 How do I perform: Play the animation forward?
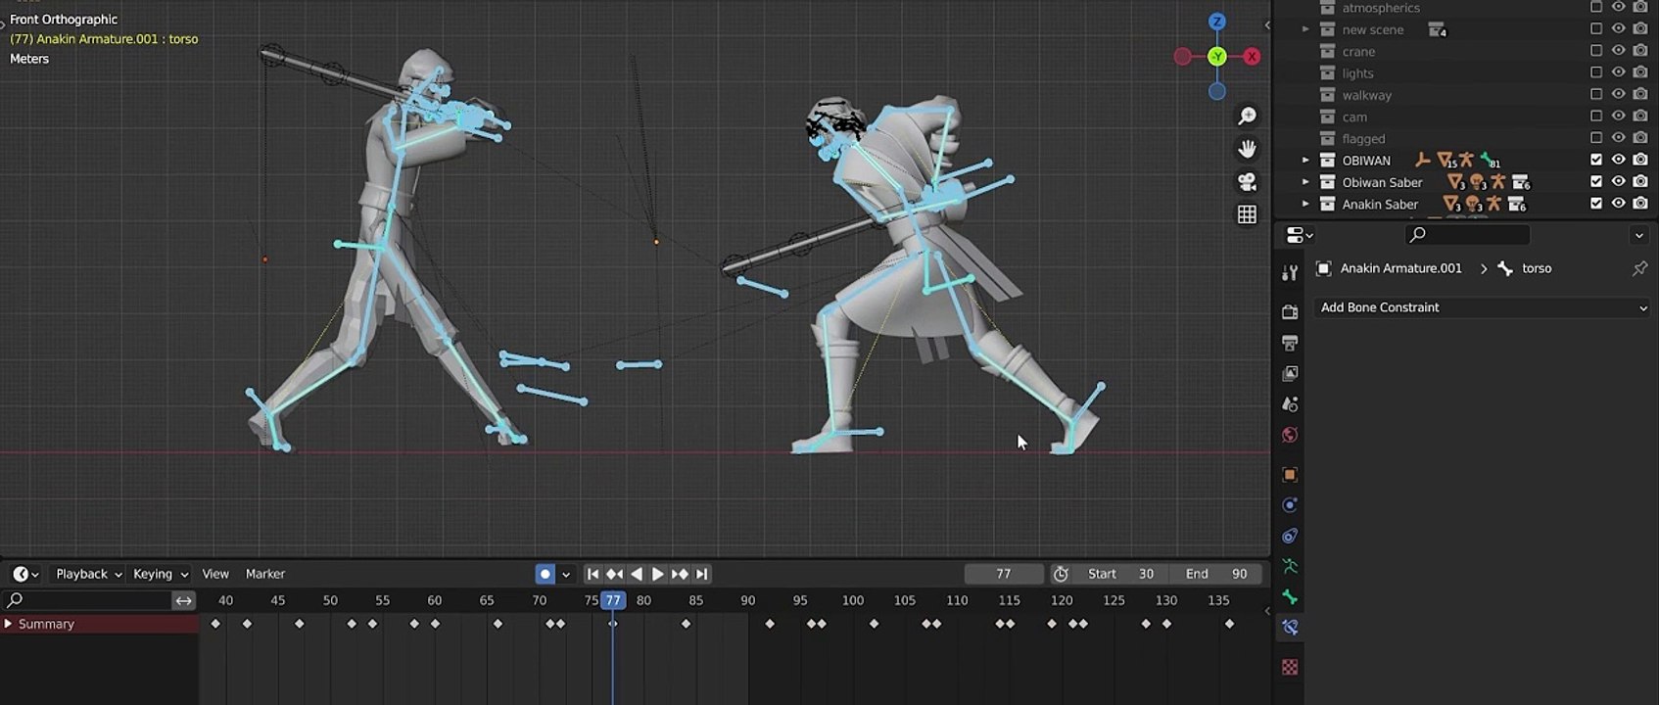[657, 574]
